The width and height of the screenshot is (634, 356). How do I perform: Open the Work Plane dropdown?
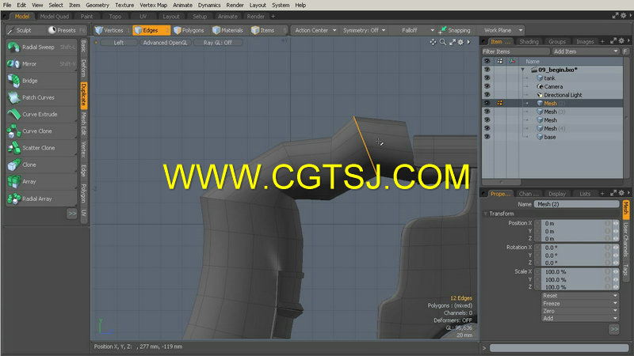pos(502,30)
